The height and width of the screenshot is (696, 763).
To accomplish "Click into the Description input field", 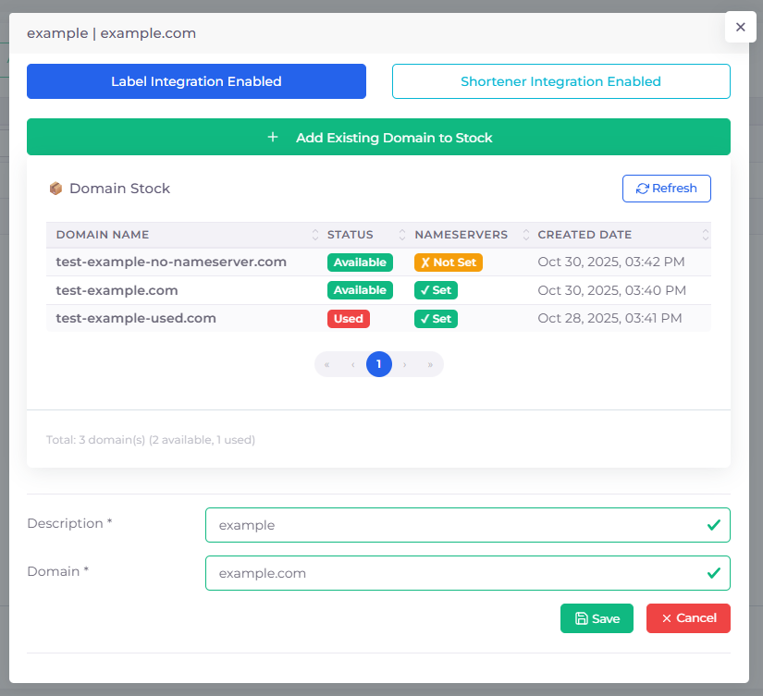I will pos(453,525).
